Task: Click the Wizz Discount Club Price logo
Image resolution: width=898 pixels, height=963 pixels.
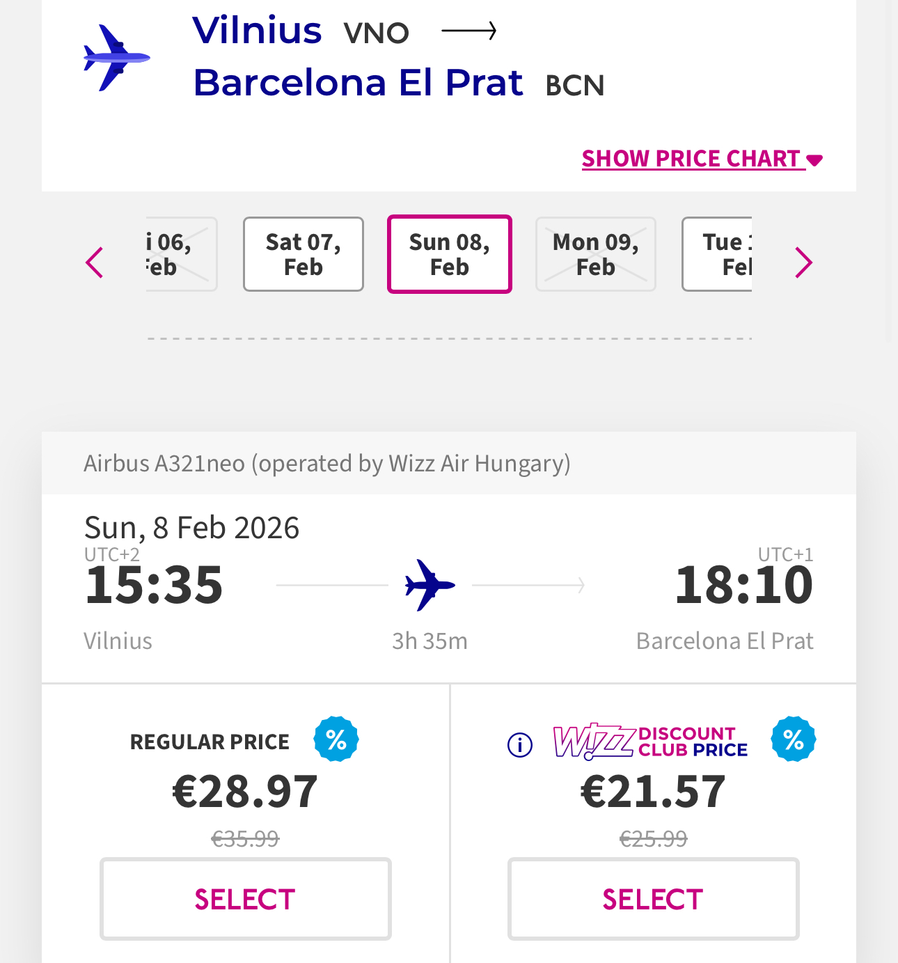Action: (x=650, y=742)
